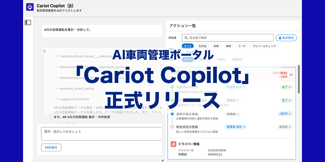Open 対応中 status dropdown for 更新手続き実施
This screenshot has height=162, width=325.
pyautogui.click(x=285, y=114)
